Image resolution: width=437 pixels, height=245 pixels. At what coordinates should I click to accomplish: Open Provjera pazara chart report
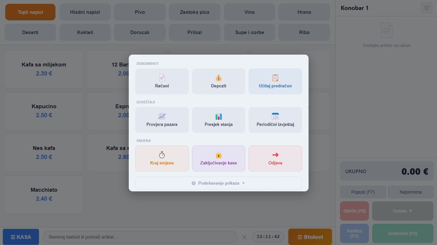162,120
